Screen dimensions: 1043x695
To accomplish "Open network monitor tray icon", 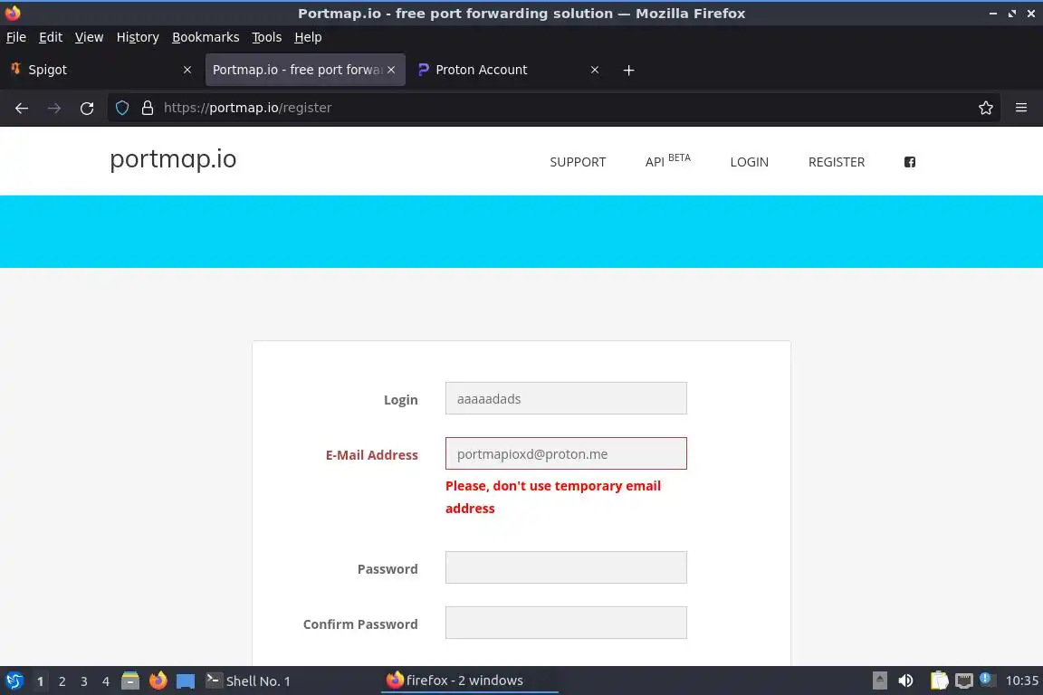I will 964,681.
